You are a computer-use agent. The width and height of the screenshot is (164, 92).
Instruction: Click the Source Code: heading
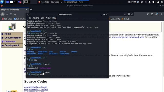[36, 81]
